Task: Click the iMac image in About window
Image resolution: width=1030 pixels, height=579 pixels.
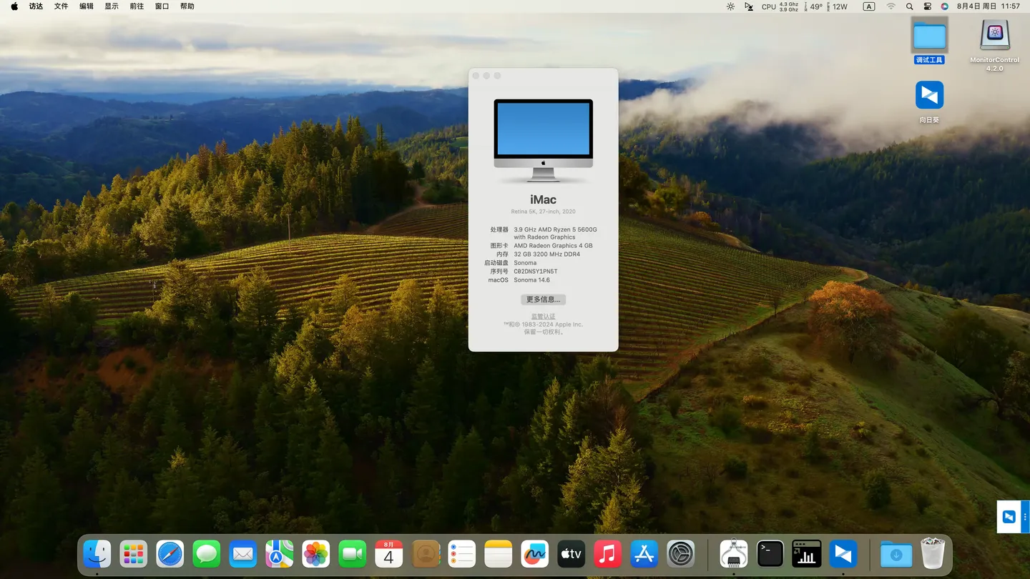Action: point(543,139)
